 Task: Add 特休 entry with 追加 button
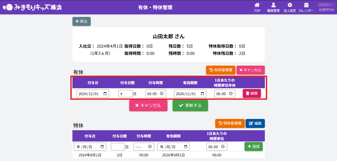coord(254,147)
